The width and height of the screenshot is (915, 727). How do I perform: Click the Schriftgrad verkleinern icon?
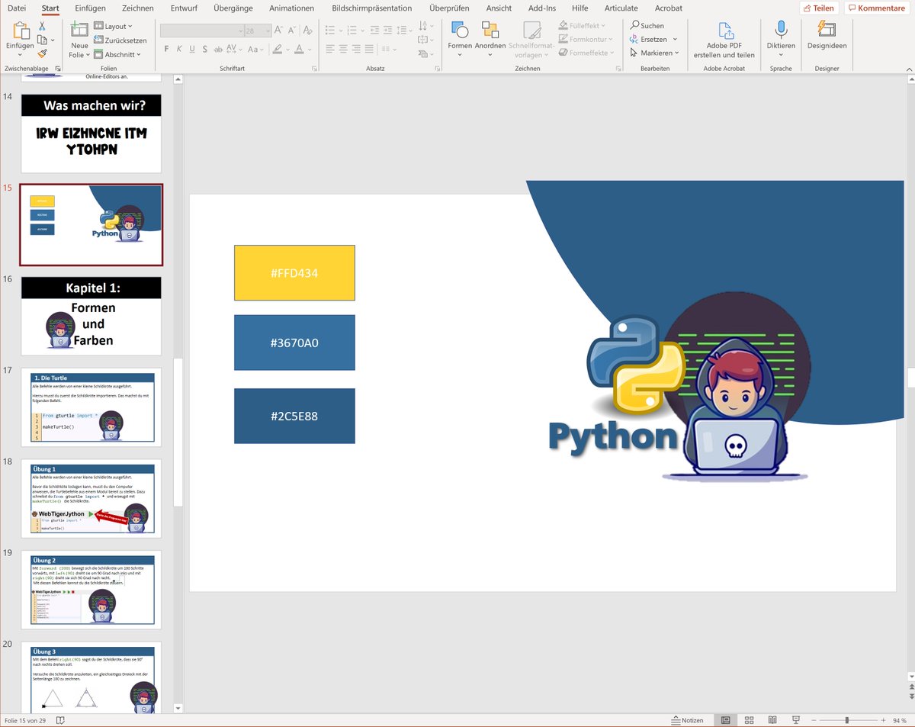click(293, 31)
